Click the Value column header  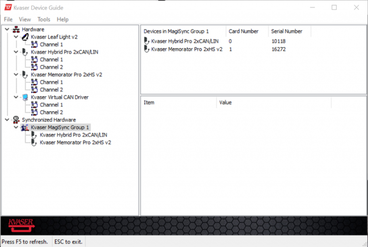pyautogui.click(x=225, y=102)
